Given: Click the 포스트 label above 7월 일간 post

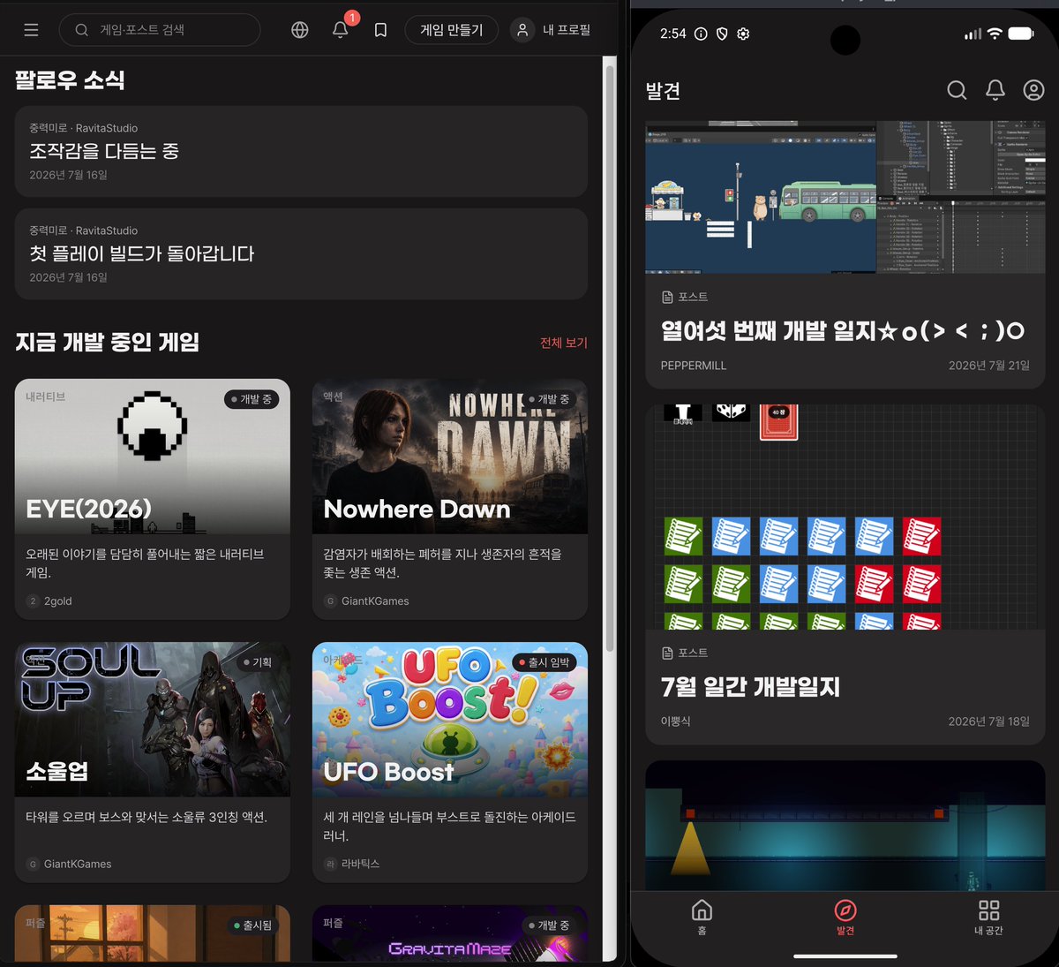Looking at the screenshot, I should point(685,653).
